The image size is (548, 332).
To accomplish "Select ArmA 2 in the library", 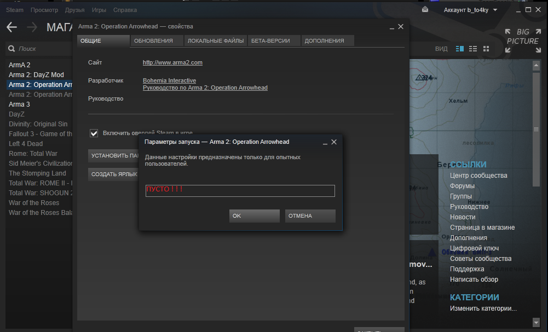I will coord(20,65).
